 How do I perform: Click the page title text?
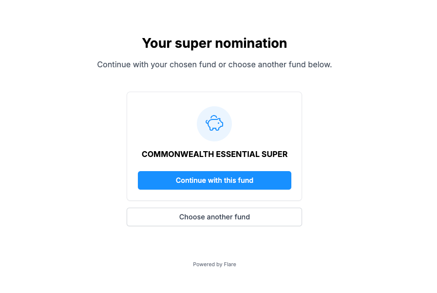214,43
